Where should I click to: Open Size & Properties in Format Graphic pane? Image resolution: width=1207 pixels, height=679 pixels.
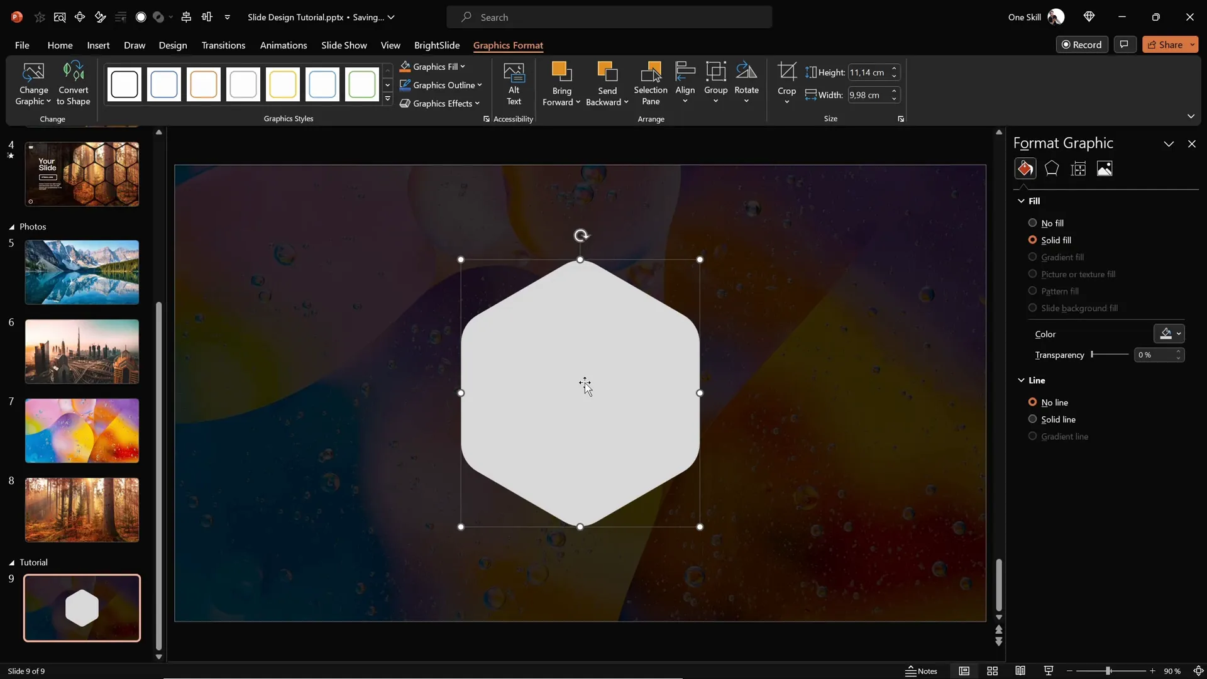[1079, 168]
